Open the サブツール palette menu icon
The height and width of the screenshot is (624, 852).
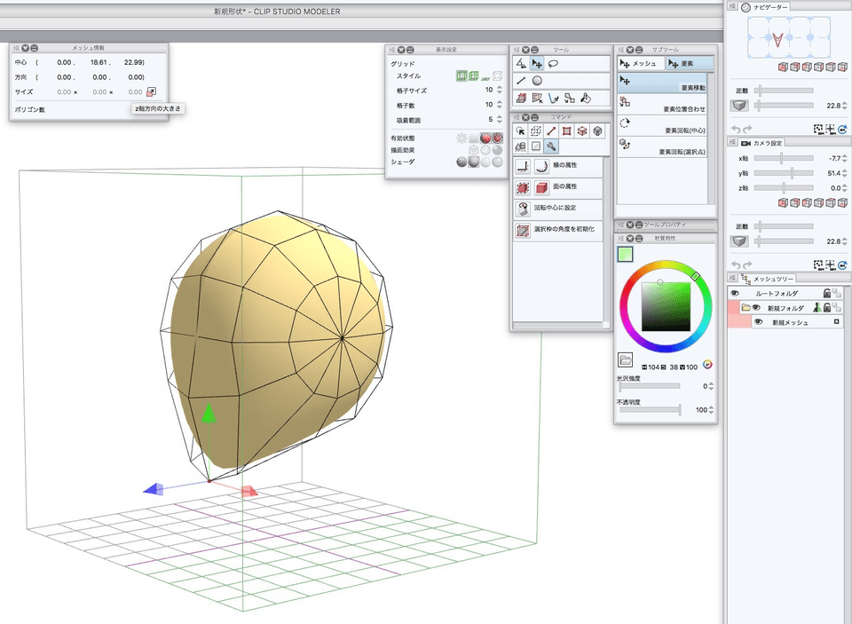(621, 50)
